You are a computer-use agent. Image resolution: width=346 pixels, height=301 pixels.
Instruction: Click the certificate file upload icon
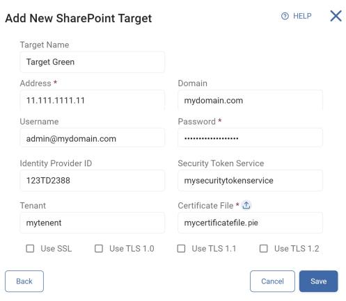click(246, 205)
